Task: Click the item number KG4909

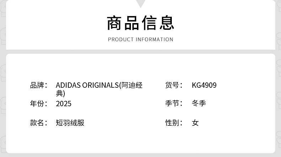Action: click(x=204, y=85)
